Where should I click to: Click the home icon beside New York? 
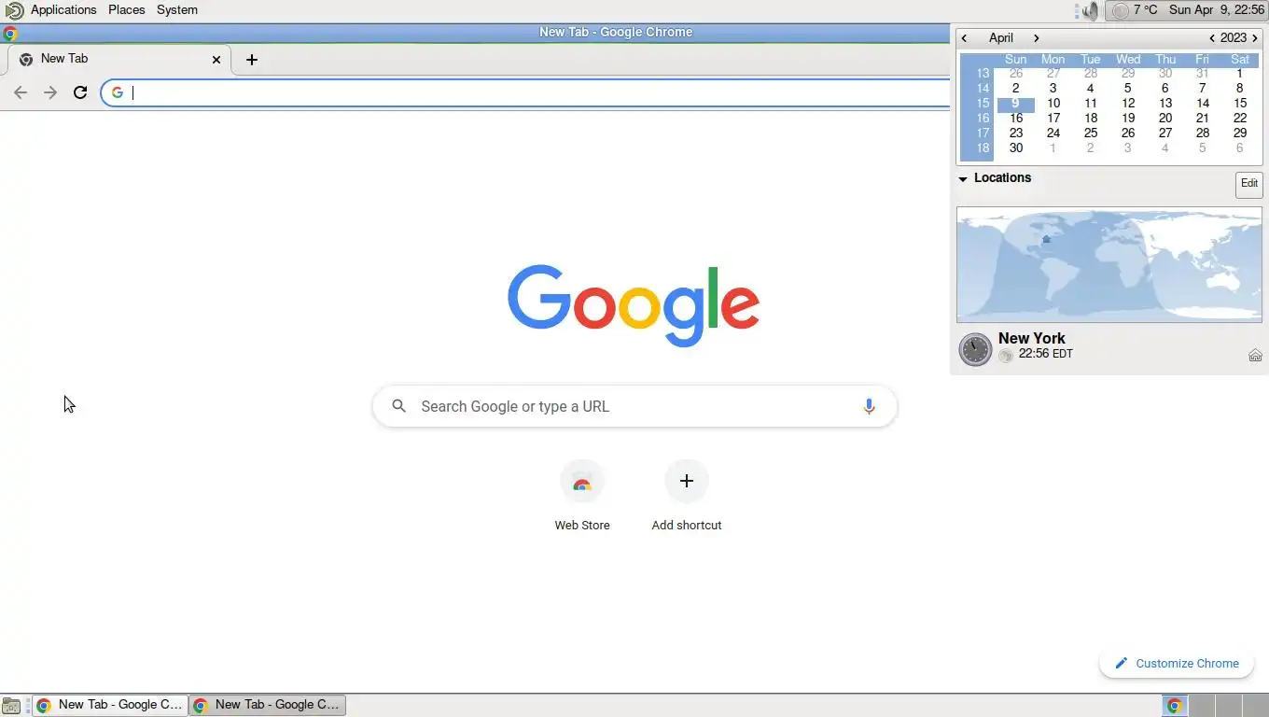[x=1255, y=355]
